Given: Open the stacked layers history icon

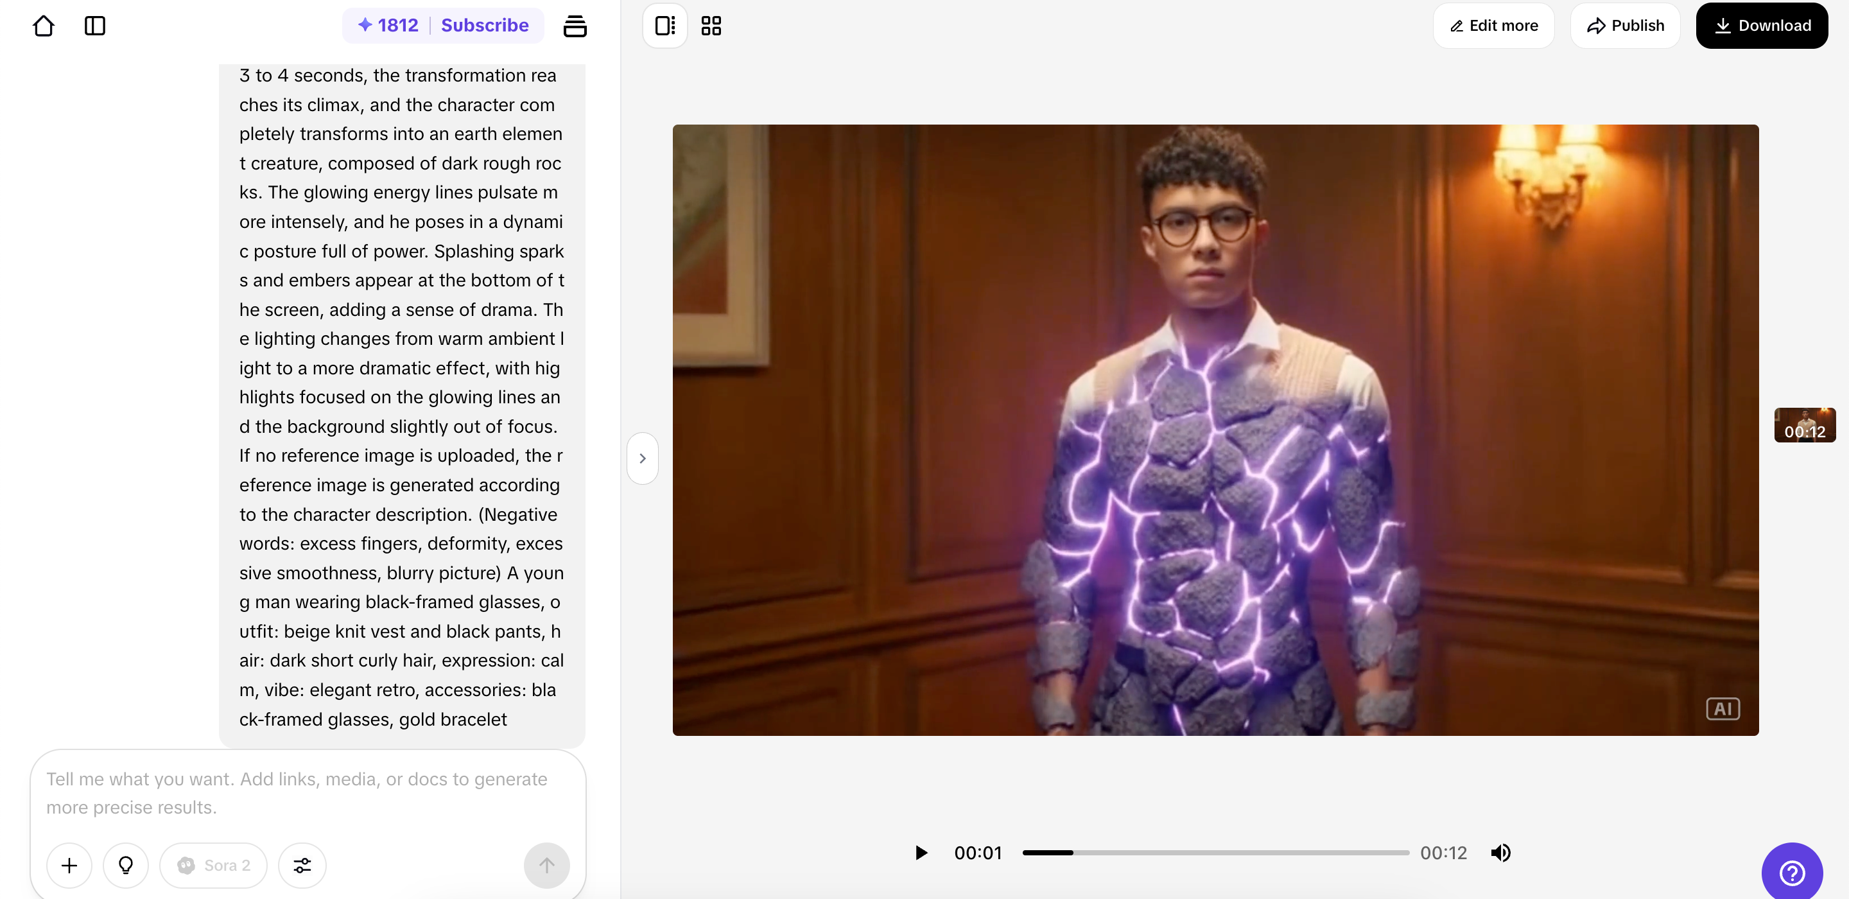Looking at the screenshot, I should click(x=574, y=26).
